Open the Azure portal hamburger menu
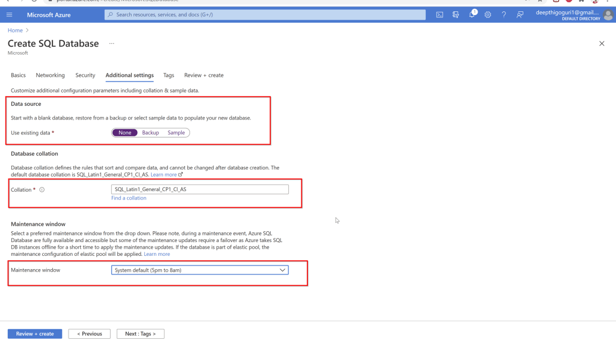Screen dimensions: 616x346 [9, 14]
